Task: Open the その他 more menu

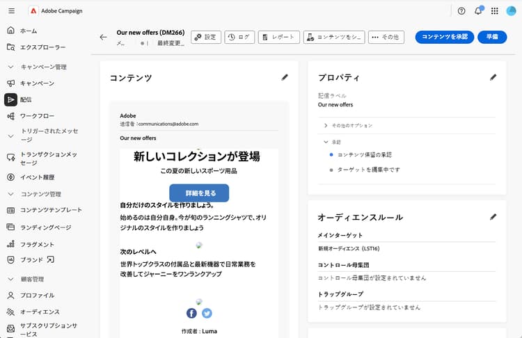Action: point(386,38)
